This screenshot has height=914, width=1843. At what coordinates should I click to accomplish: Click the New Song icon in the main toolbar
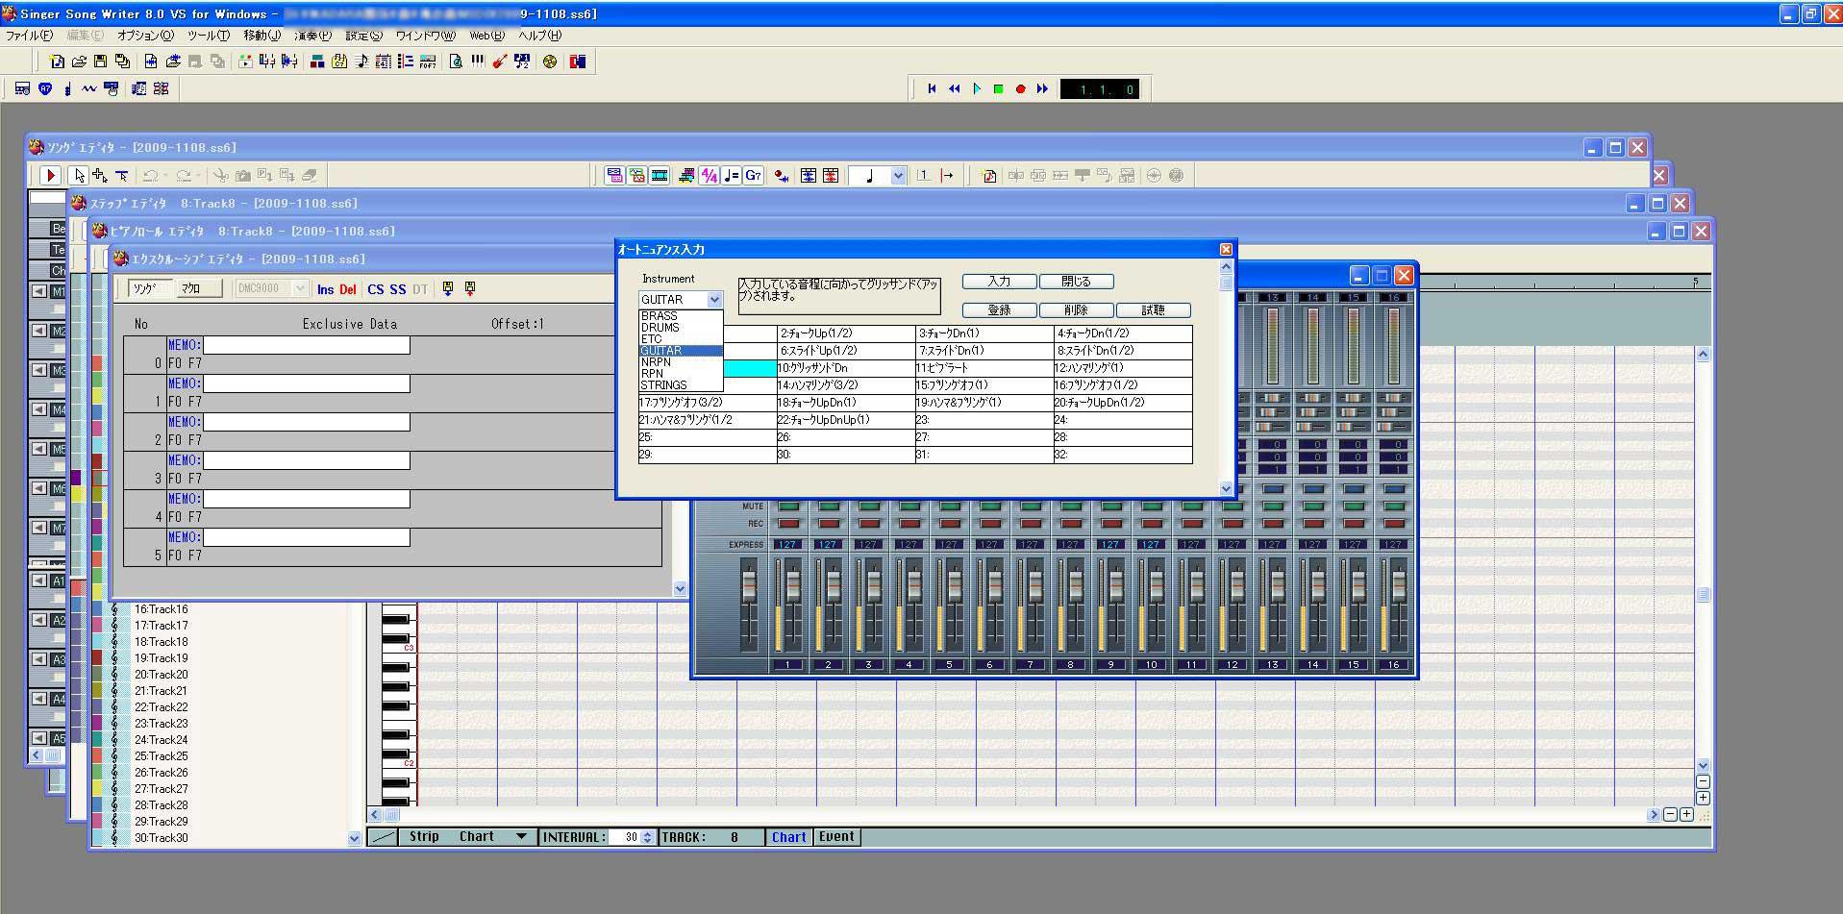pos(57,62)
